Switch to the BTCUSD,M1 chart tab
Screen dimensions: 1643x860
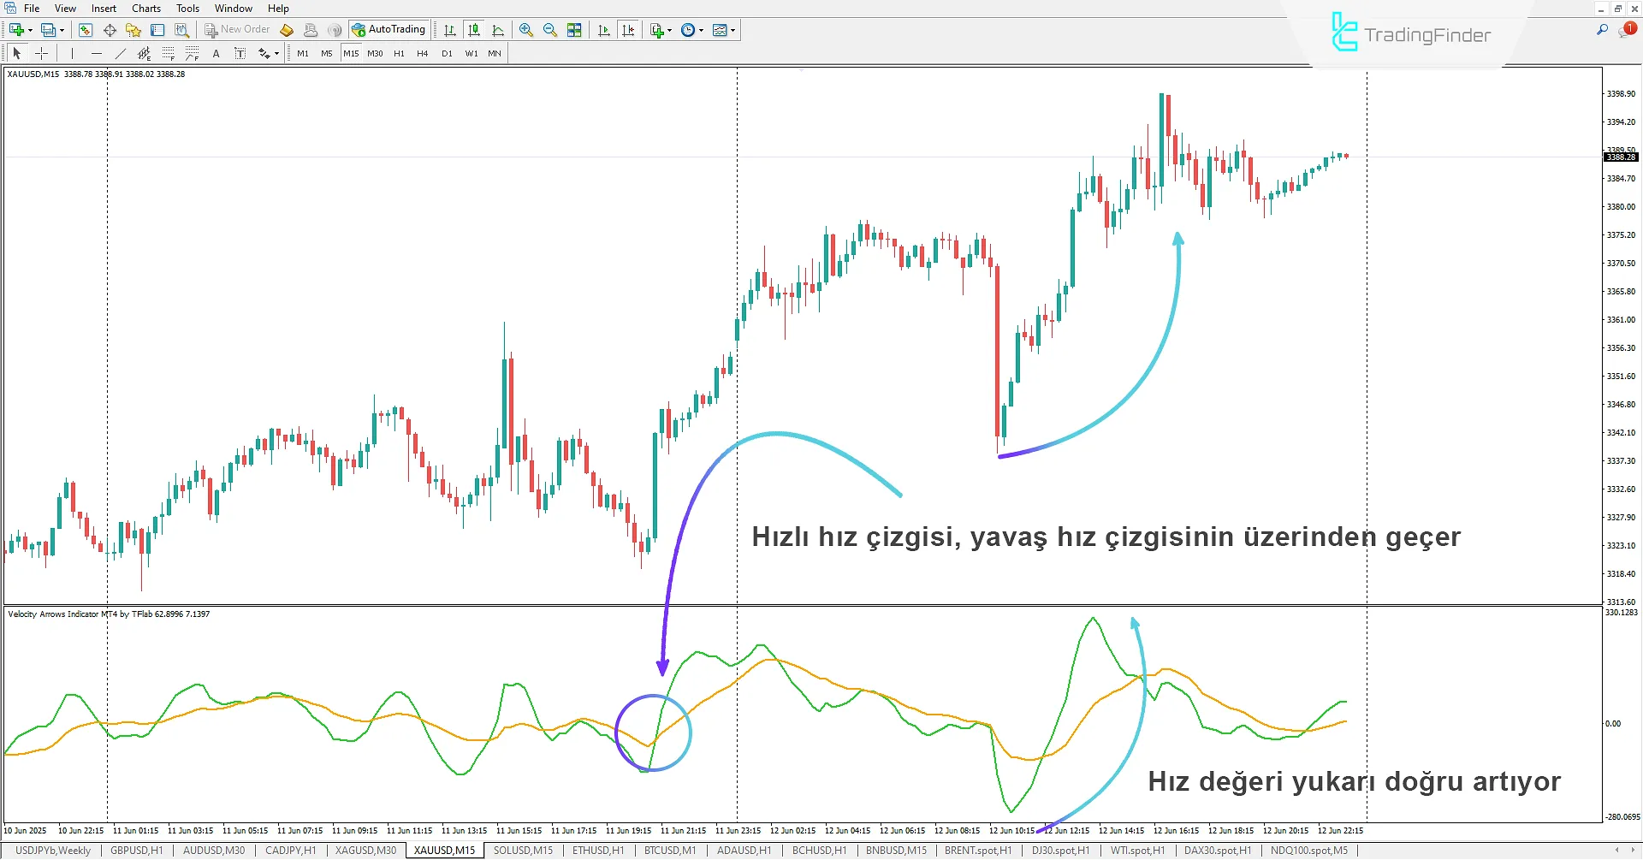coord(670,850)
